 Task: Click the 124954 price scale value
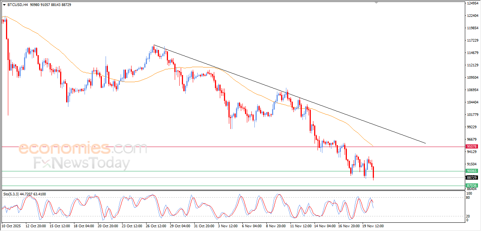tap(472, 3)
